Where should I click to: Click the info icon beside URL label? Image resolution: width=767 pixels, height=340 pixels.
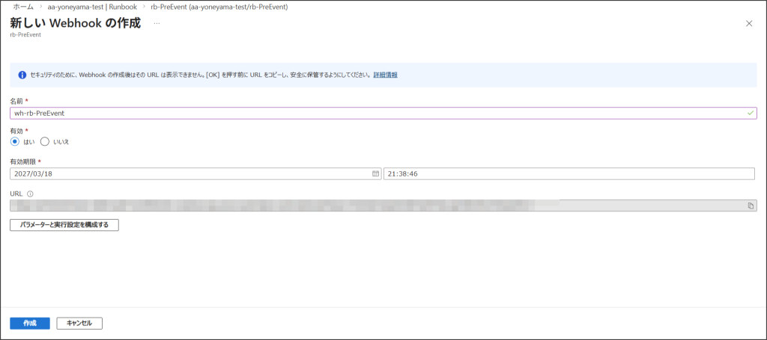(x=29, y=194)
